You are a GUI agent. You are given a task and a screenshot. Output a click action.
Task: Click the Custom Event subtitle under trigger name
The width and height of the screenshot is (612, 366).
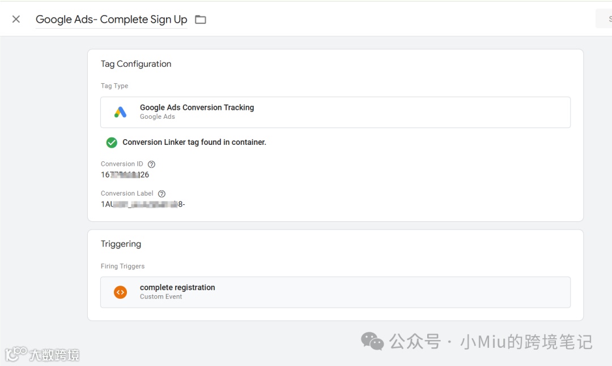(x=161, y=296)
